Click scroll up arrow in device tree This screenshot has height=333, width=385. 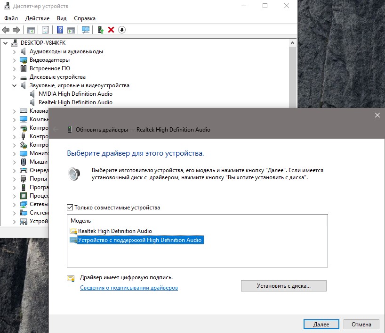pos(292,43)
